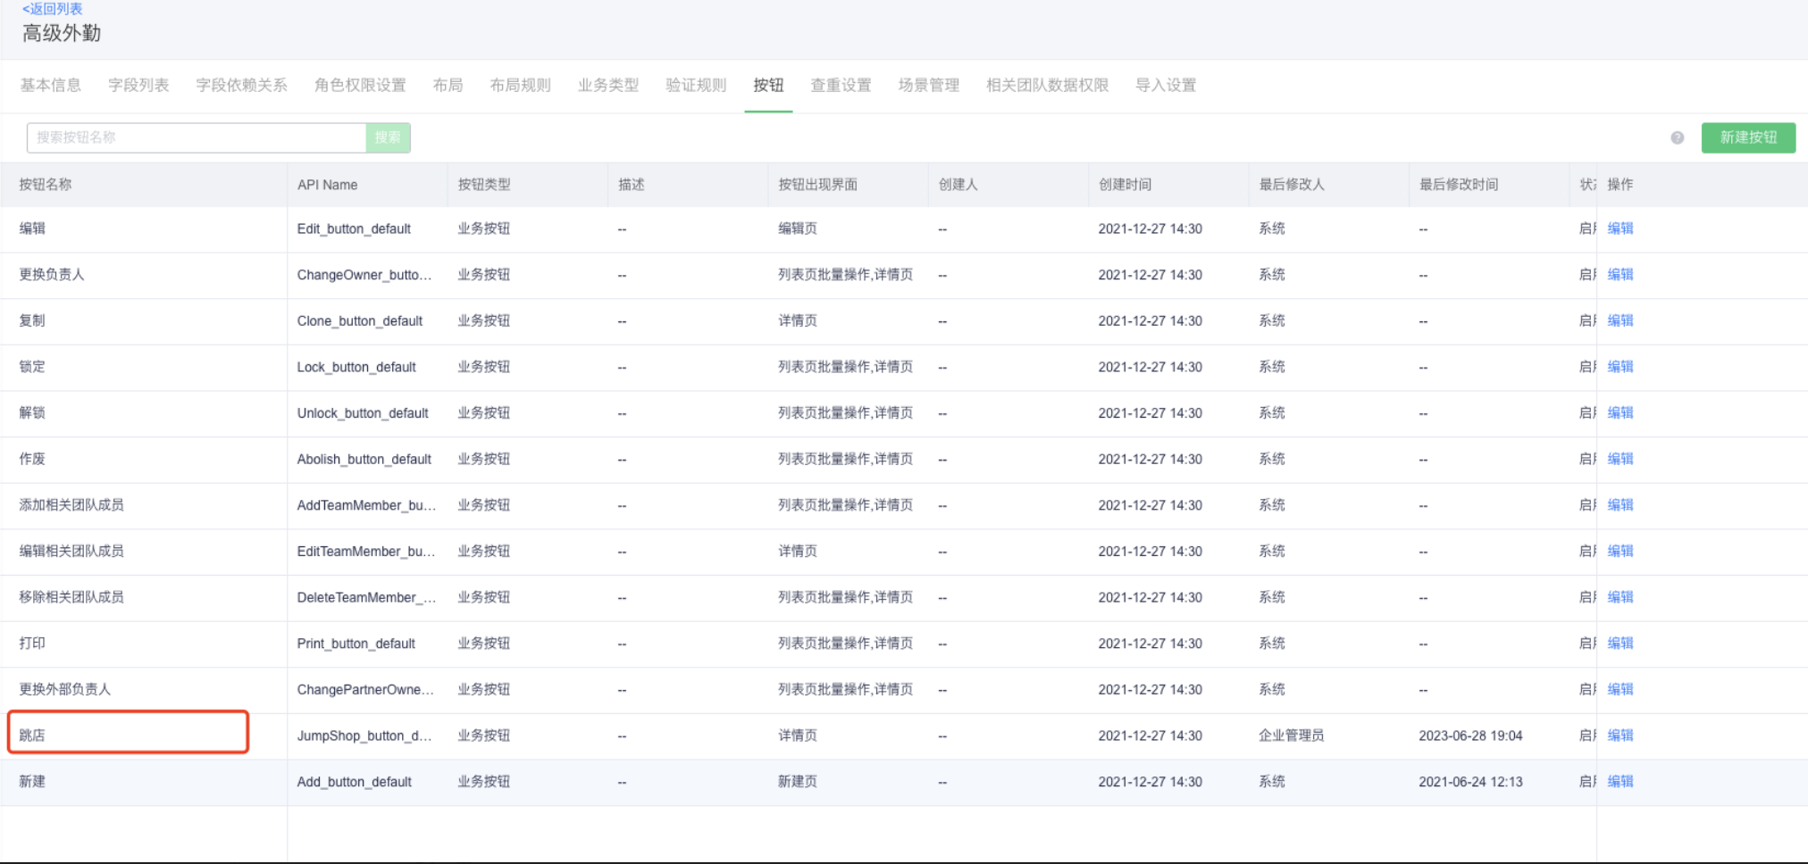Click 企业管理员 in 跳店 row
Viewport: 1808px width, 864px height.
click(x=1292, y=735)
